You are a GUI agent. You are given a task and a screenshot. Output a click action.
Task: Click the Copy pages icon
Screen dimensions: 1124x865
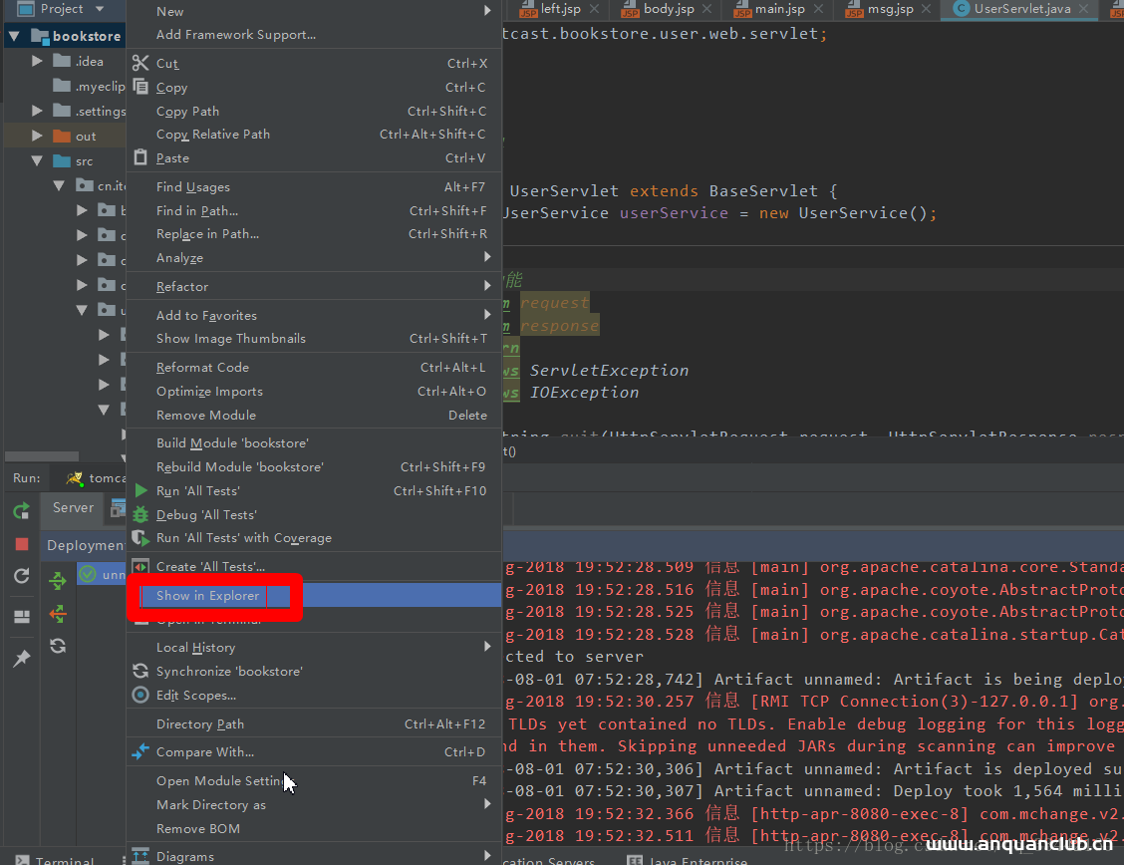140,87
